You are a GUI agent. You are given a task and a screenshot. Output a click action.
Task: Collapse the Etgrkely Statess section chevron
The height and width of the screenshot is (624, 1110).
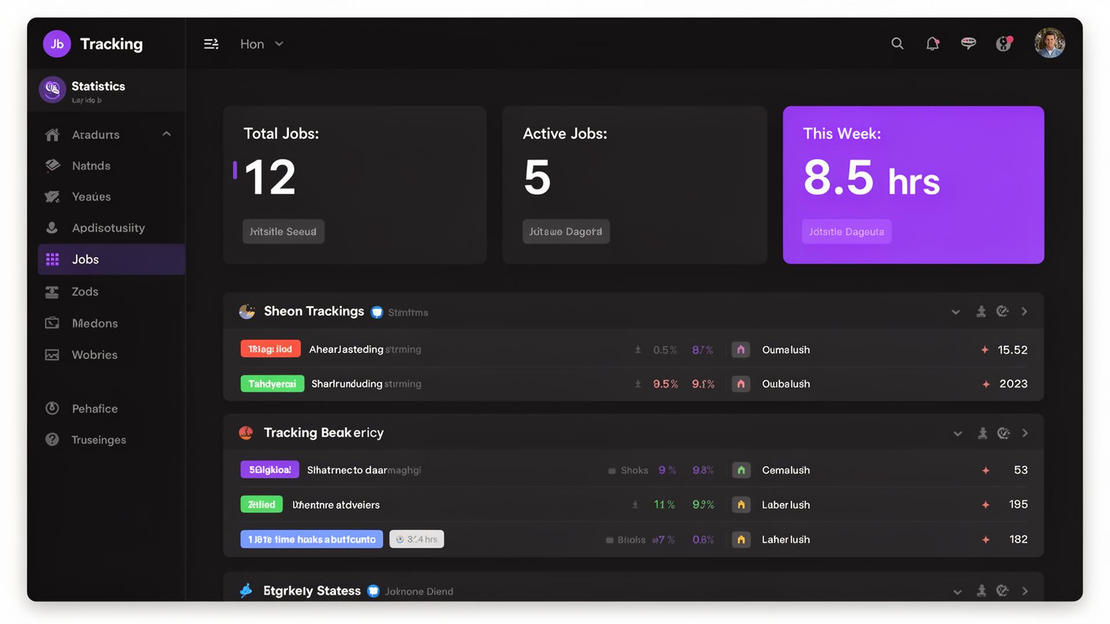click(958, 592)
